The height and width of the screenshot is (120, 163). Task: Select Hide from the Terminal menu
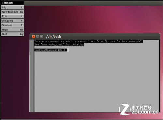coord(12,30)
